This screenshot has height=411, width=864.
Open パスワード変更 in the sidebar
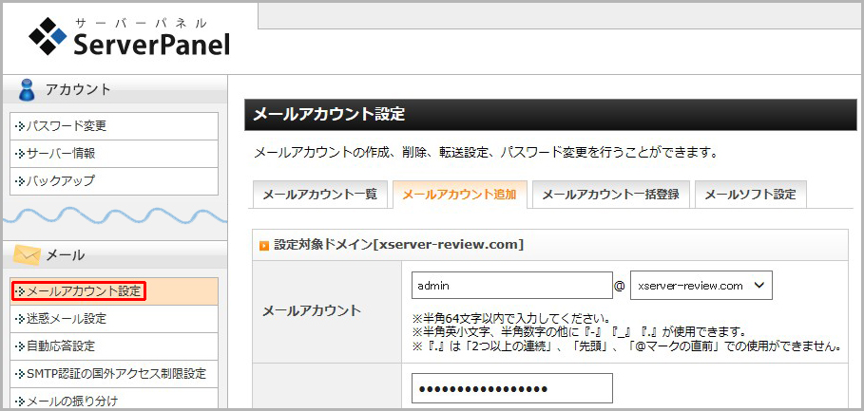pos(67,125)
